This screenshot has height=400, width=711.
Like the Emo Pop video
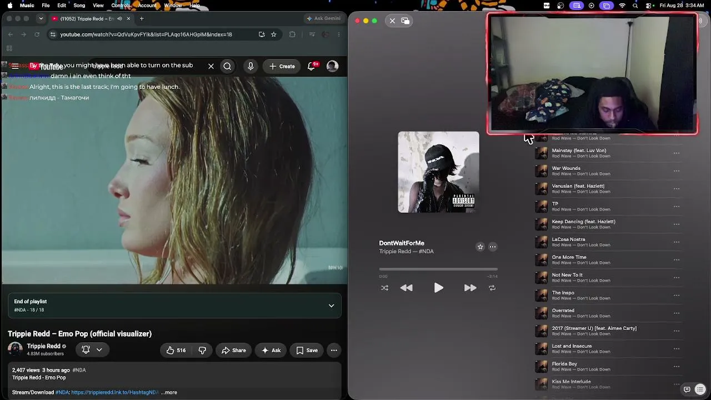(176, 351)
